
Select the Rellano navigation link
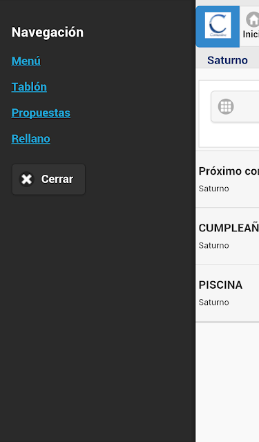click(x=30, y=139)
